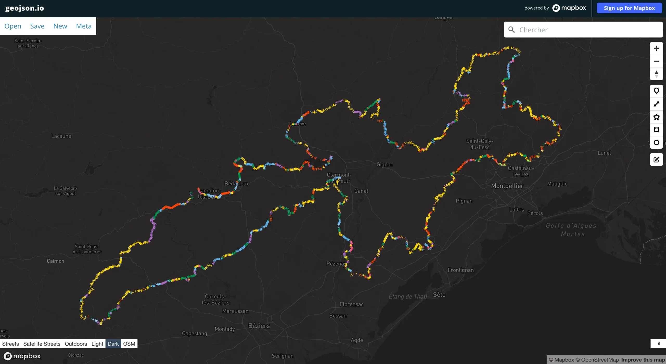Click the Frontignan town label
Image resolution: width=666 pixels, height=364 pixels.
460,270
